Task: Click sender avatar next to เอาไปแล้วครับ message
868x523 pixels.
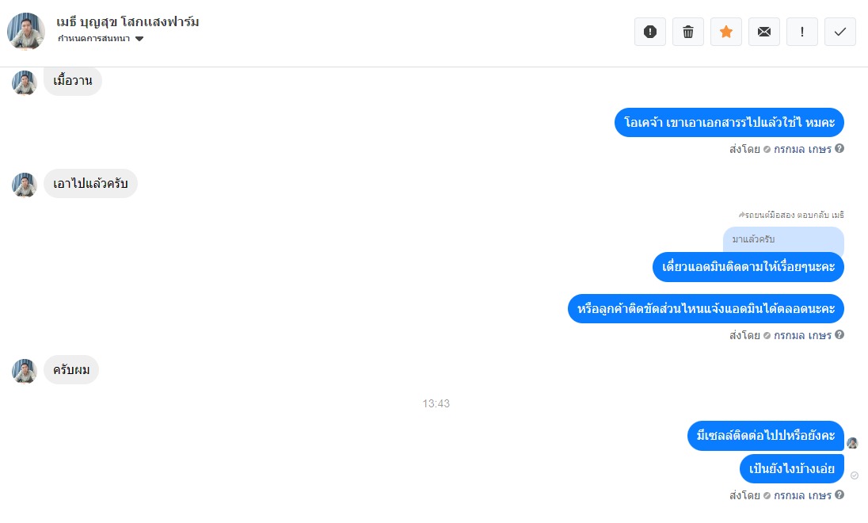Action: 25,185
